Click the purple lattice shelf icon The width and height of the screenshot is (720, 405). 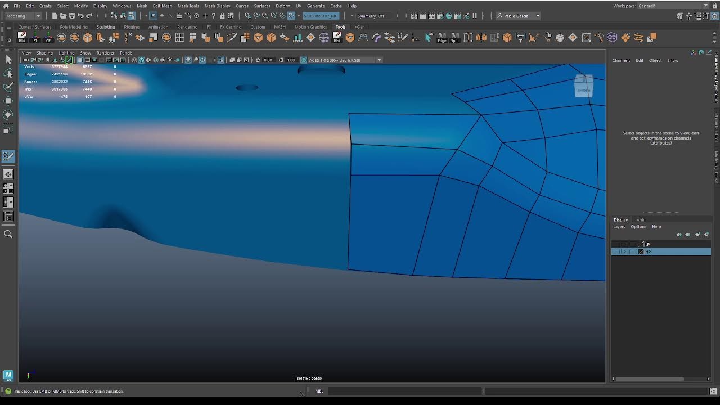click(611, 37)
